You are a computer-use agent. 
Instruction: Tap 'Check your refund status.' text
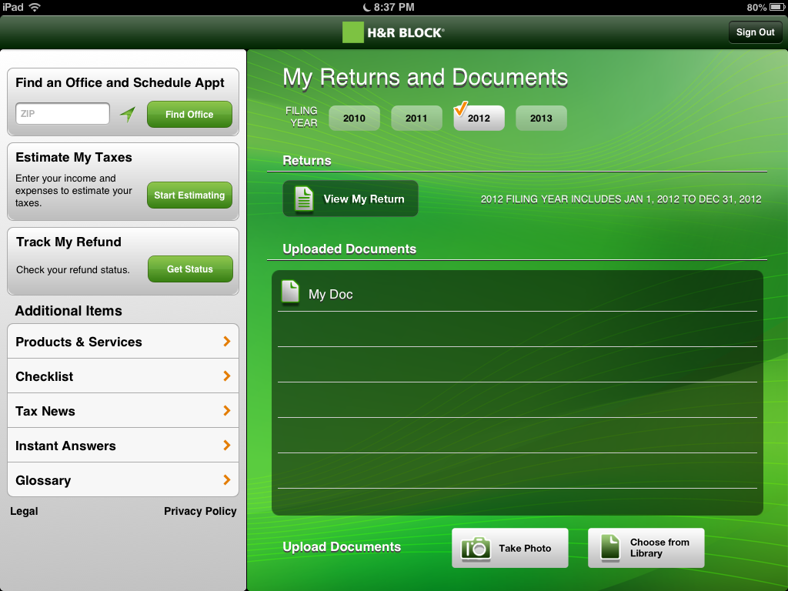[73, 270]
